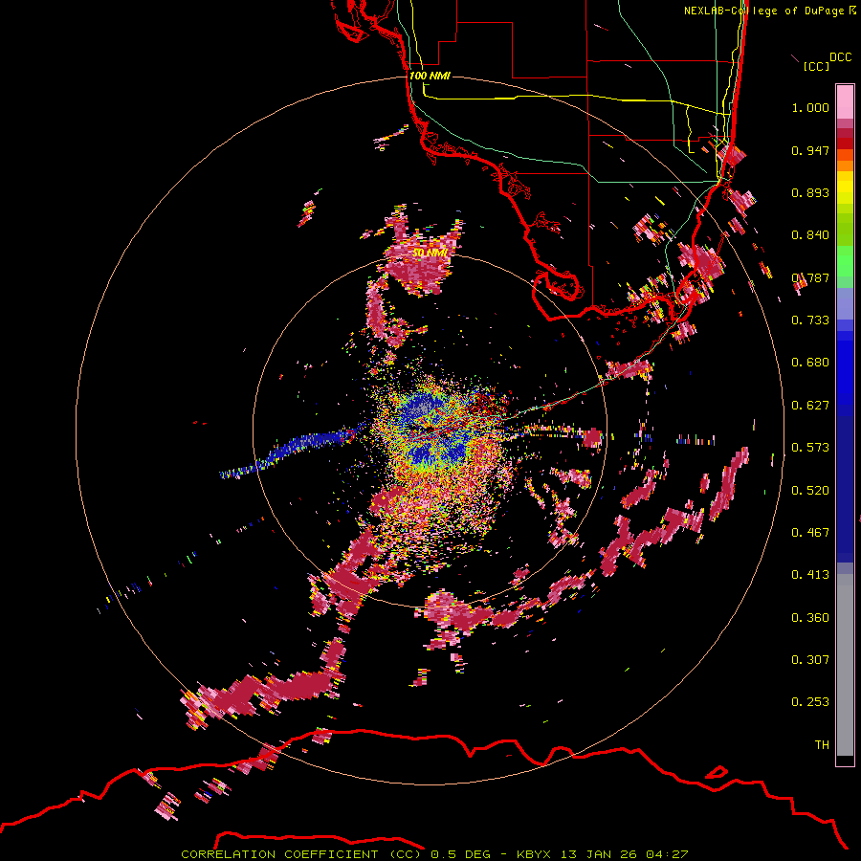Click the pink swatch at the top of the color bar
The height and width of the screenshot is (861, 861).
tap(845, 102)
